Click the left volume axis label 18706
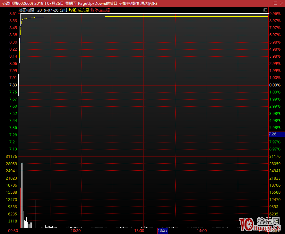 pyautogui.click(x=12, y=185)
